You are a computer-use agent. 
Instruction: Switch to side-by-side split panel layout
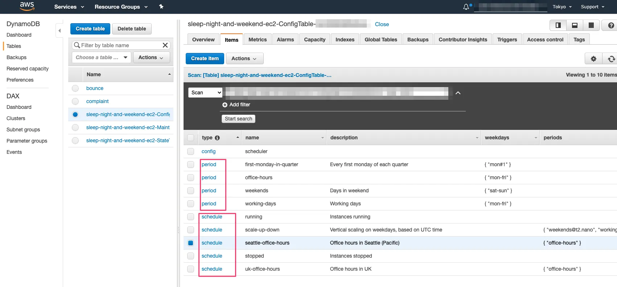(x=558, y=25)
